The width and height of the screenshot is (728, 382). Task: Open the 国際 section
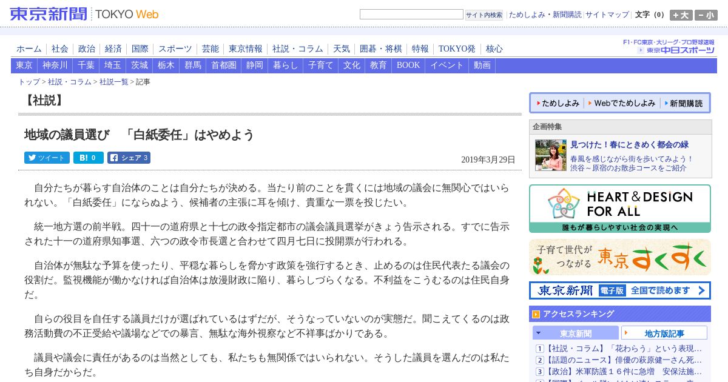tap(140, 49)
